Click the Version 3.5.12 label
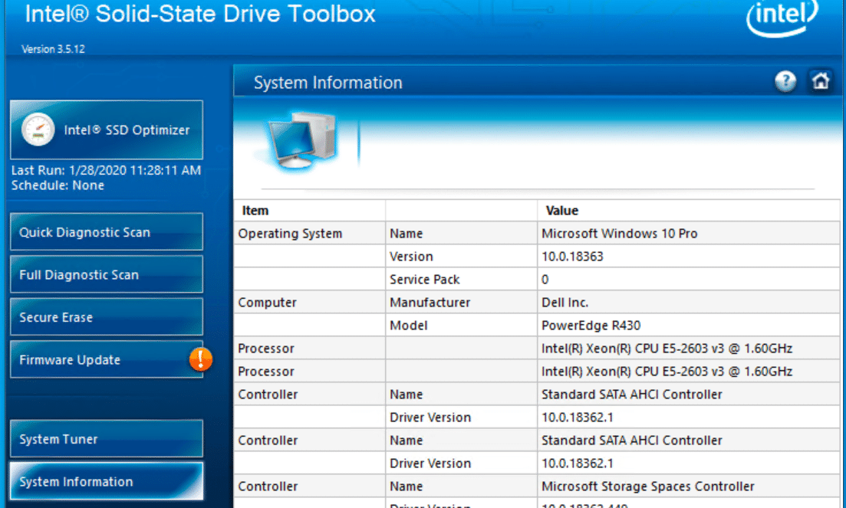The width and height of the screenshot is (846, 508). (53, 49)
